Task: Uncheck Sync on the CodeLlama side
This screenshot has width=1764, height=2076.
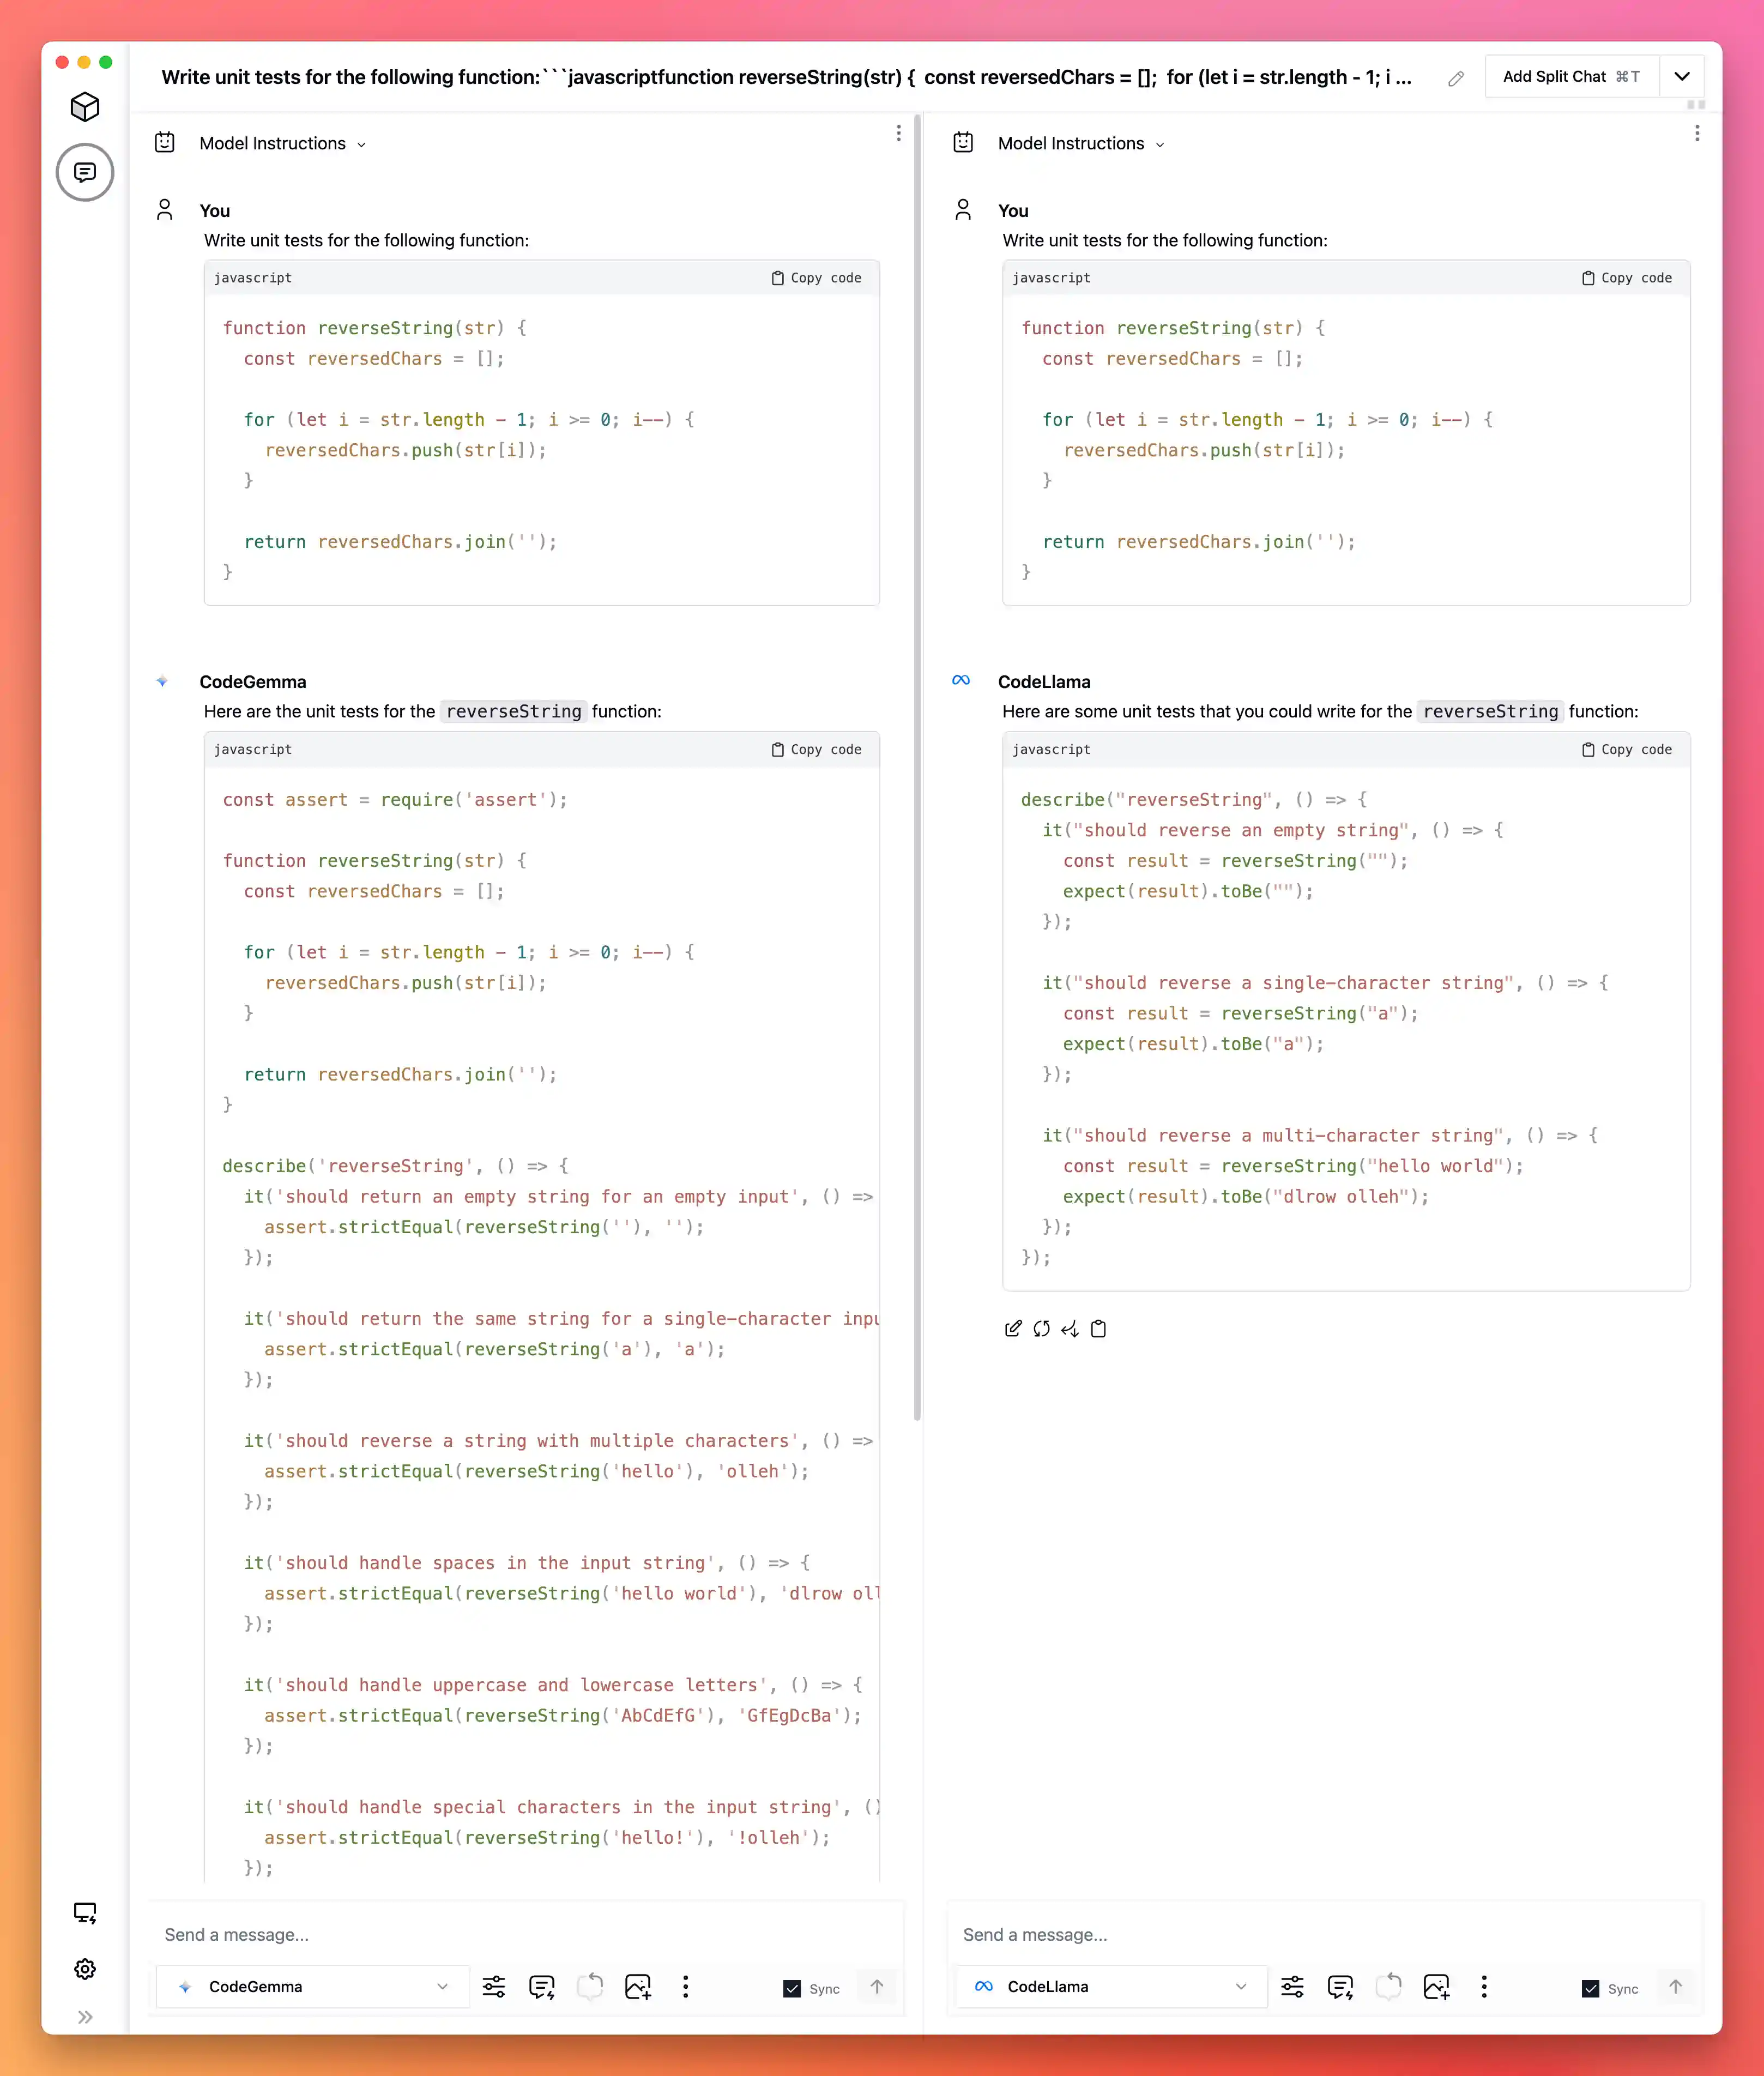Action: (1592, 1988)
